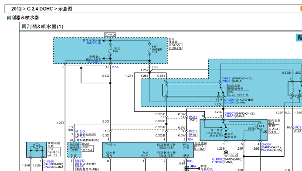Click the CHG66 connector link

48,161
